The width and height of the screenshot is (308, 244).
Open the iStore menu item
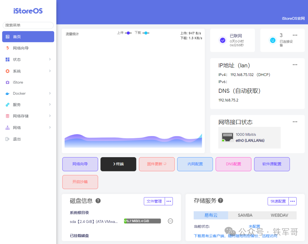click(28, 82)
